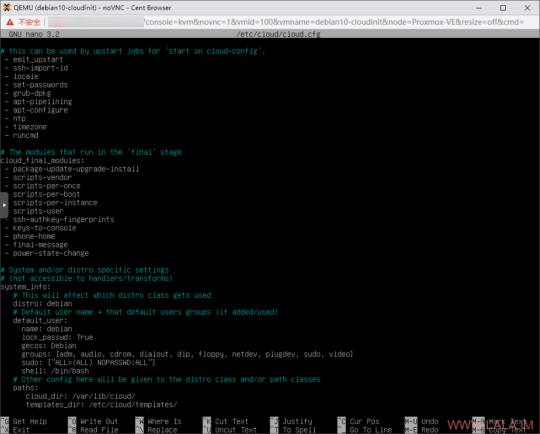Click the 'system_info:' key

(25, 287)
